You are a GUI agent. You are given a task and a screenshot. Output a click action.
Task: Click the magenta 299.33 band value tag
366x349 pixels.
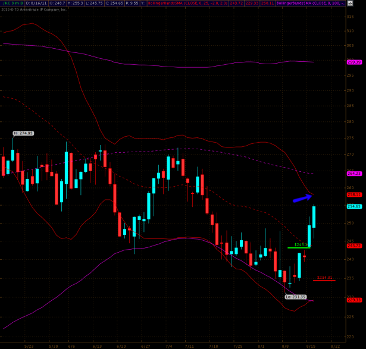[x=354, y=62]
